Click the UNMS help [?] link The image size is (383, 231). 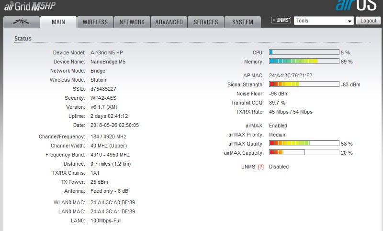coord(260,167)
